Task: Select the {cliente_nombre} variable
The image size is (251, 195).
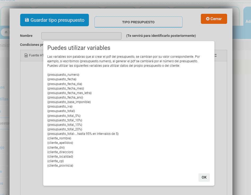Action: point(59,138)
